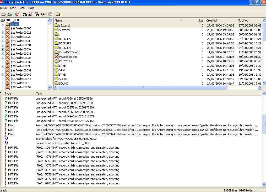The height and width of the screenshot is (192, 266).
Task: Click the folder icon beside RECYCLER
Action: click(57, 61)
